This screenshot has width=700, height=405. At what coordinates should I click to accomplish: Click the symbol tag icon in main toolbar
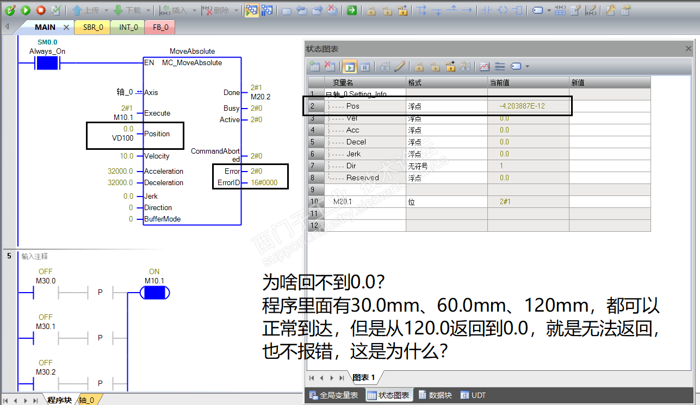tap(537, 10)
